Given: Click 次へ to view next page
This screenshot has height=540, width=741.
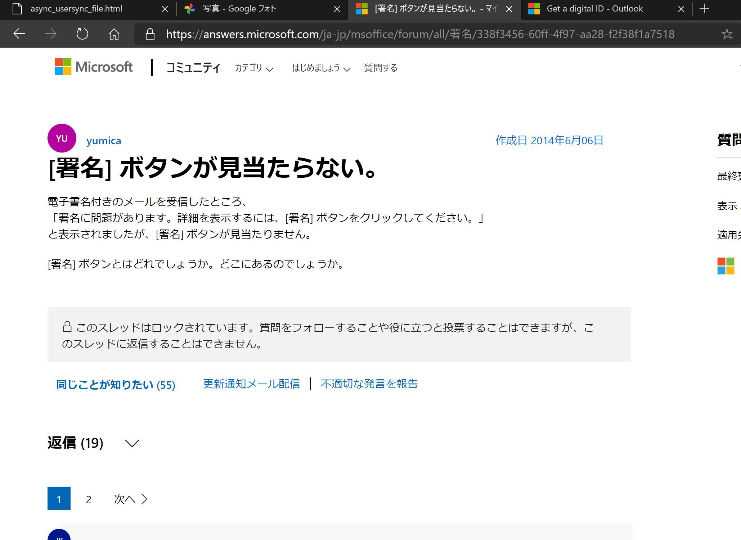Looking at the screenshot, I should pos(131,499).
